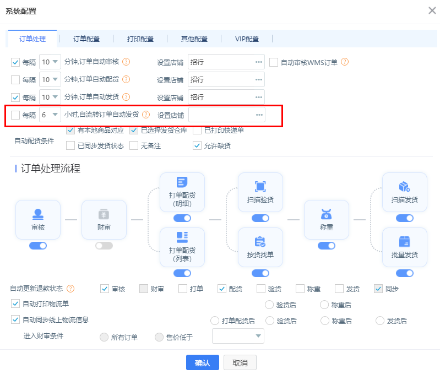Enable the 财审 step switch
The height and width of the screenshot is (374, 440).
click(104, 246)
